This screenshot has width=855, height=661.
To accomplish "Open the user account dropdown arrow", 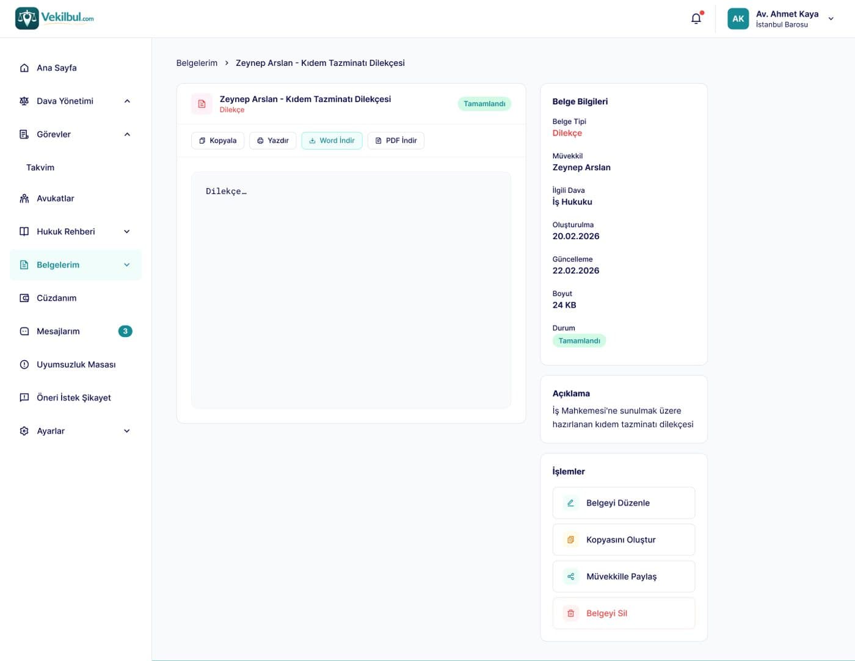I will coord(831,19).
